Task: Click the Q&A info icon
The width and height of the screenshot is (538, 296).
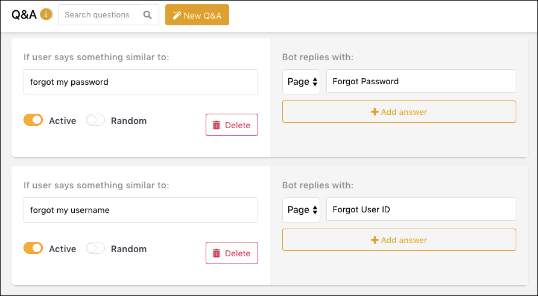Action: point(46,14)
